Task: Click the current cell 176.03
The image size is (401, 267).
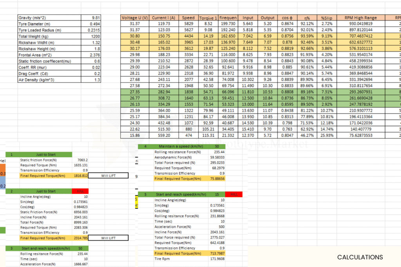Action: pyautogui.click(x=164, y=48)
